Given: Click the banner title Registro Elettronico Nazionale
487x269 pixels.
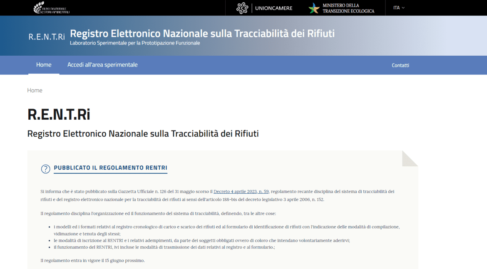Looking at the screenshot, I should pyautogui.click(x=202, y=33).
